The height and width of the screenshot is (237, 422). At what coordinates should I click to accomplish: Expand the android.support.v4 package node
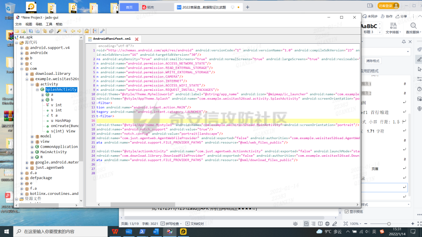point(22,48)
